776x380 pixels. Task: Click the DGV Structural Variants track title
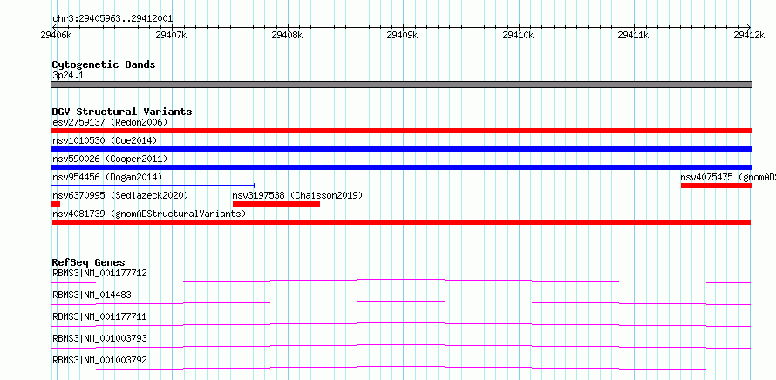pyautogui.click(x=122, y=112)
